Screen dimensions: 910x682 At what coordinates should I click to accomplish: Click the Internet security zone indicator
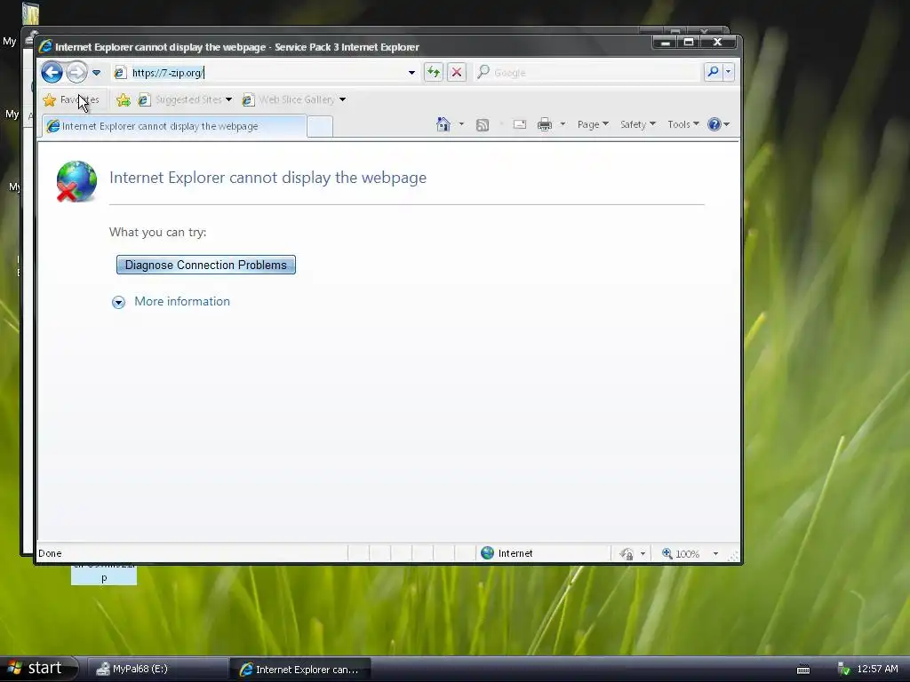(507, 553)
